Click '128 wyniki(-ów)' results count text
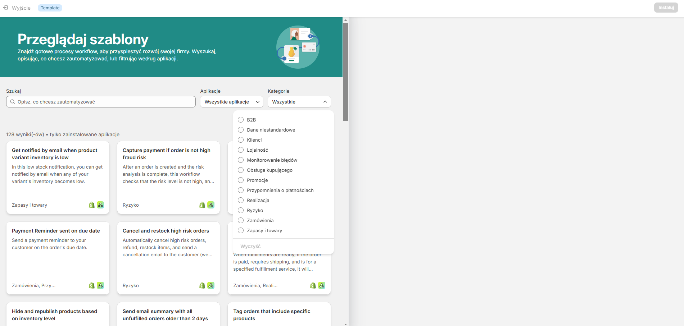Viewport: 684px width, 326px height. [x=25, y=134]
